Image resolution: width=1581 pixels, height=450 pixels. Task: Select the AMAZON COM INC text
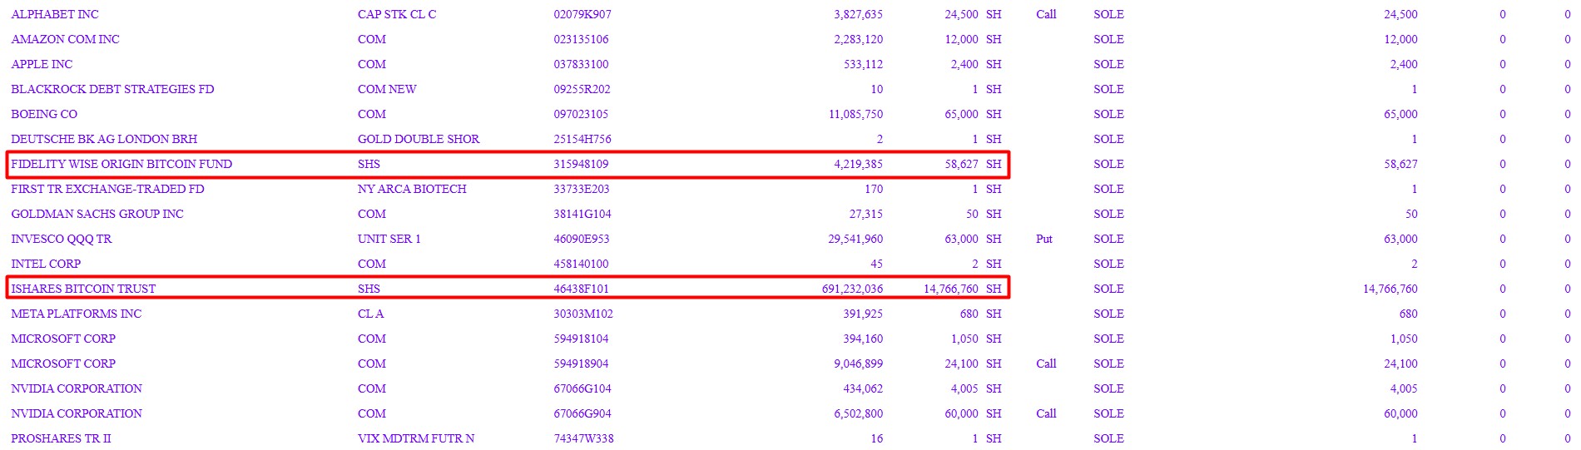pos(65,39)
